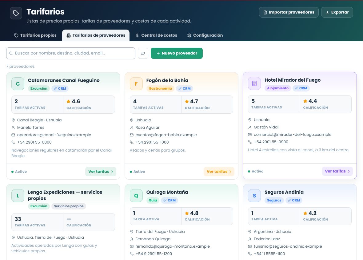Click the Seguros tag on Seguros Andinia
This screenshot has height=260, width=363.
pyautogui.click(x=274, y=201)
